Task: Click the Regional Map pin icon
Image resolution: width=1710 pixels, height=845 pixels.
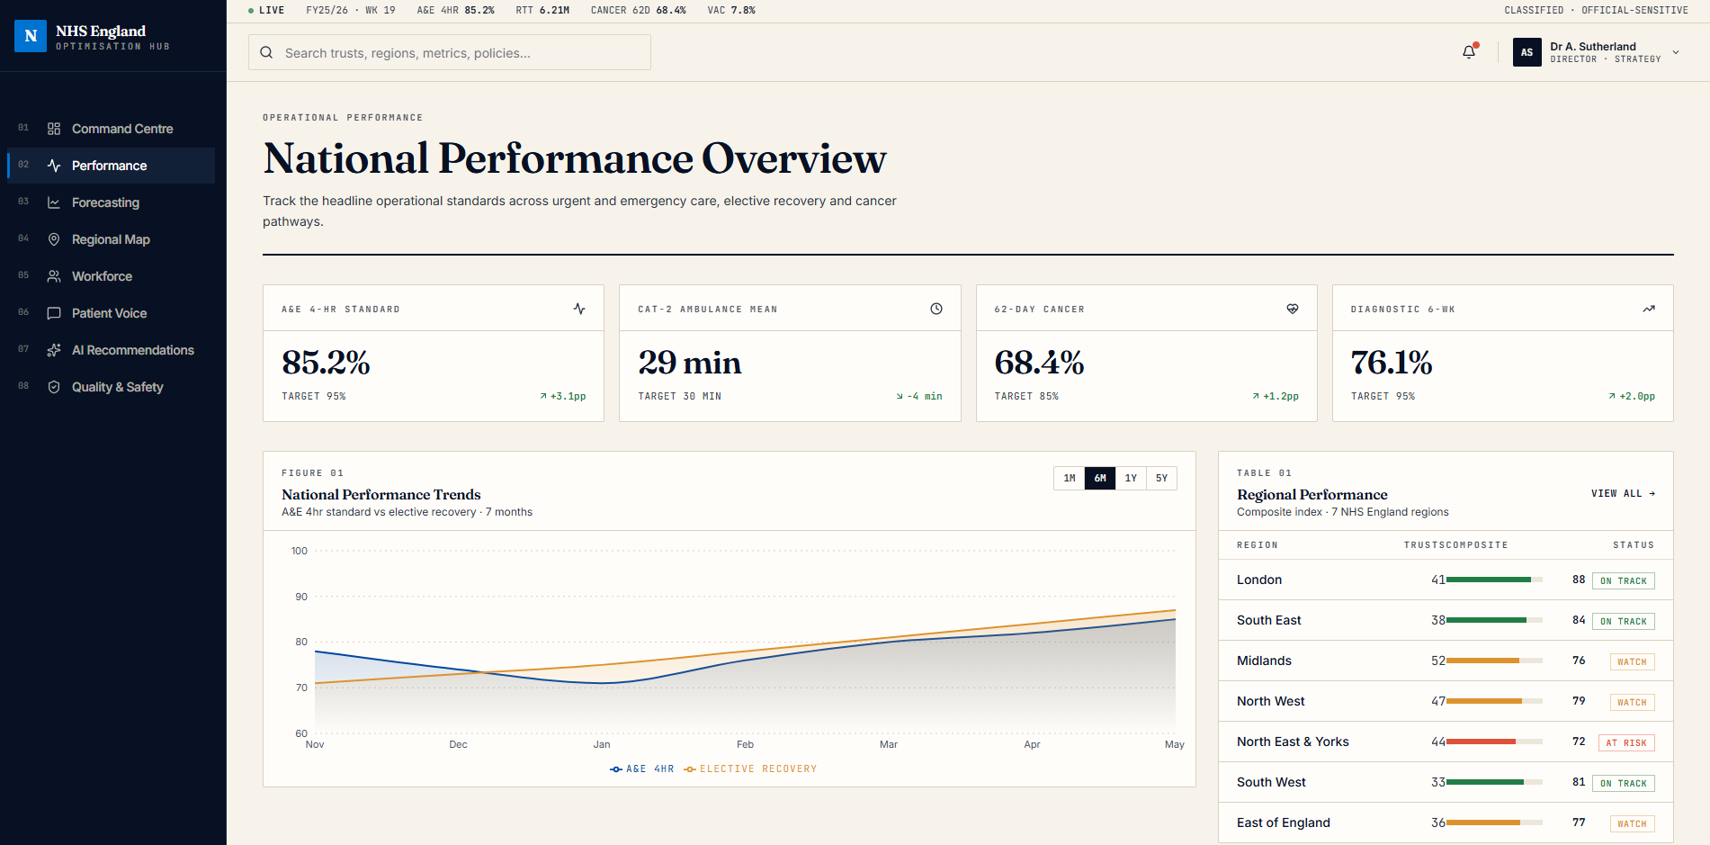Action: (54, 239)
